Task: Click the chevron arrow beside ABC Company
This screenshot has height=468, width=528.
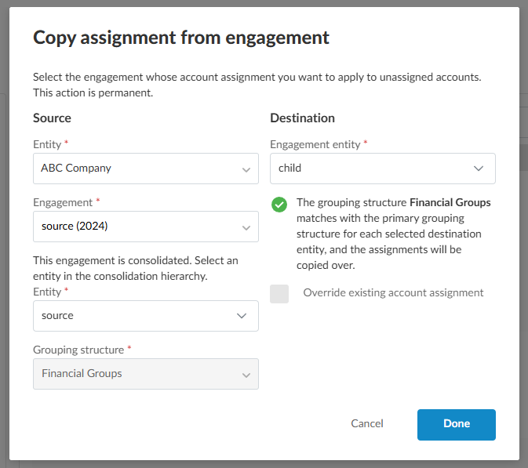Action: point(246,169)
